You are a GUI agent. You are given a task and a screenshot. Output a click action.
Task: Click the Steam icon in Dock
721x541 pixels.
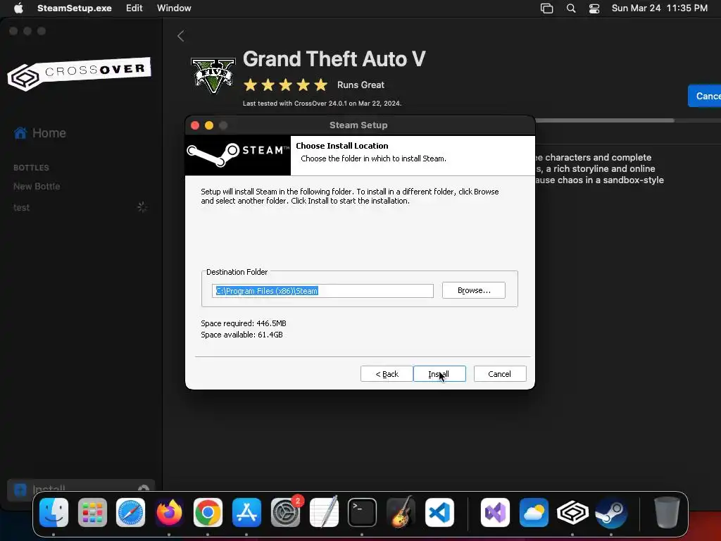click(610, 512)
